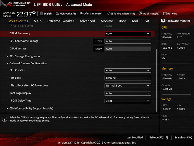Launch EZ Tuning Wizard bulb icon

(108, 13)
